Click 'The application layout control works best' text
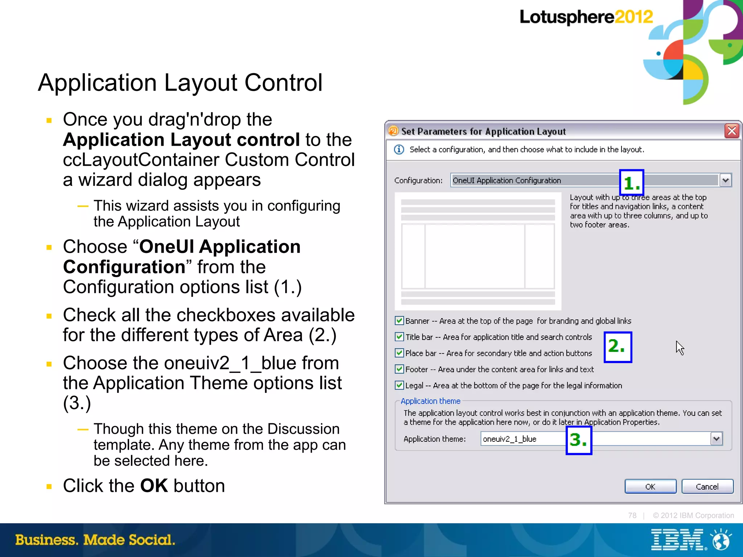Screen dimensions: 743x557 point(563,417)
